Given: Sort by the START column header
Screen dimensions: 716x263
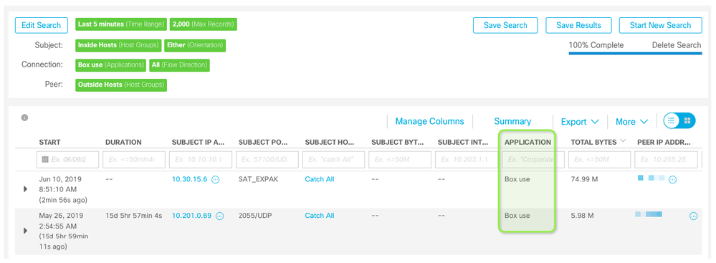Looking at the screenshot, I should point(49,143).
